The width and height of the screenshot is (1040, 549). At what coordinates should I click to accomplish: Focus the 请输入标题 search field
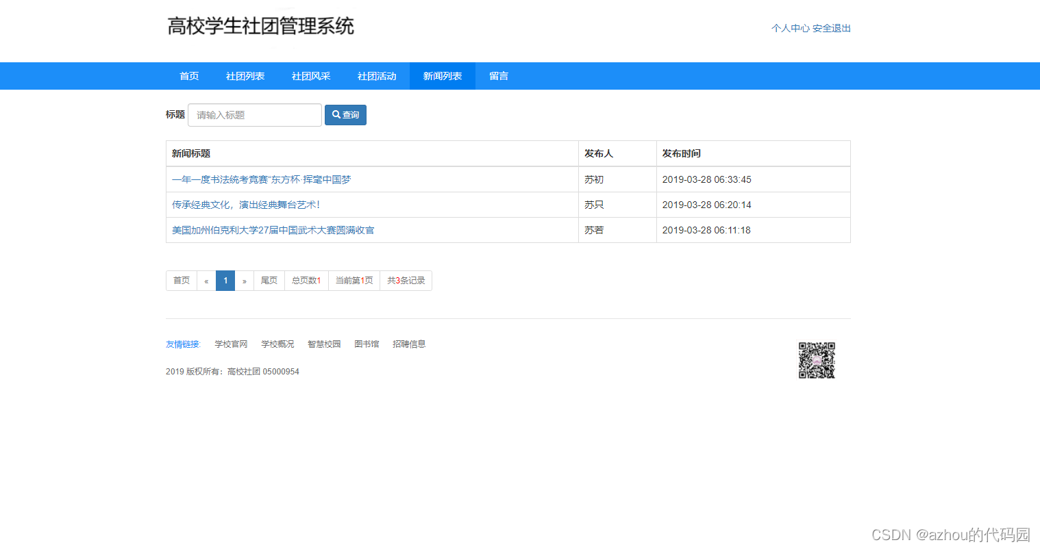pos(255,115)
